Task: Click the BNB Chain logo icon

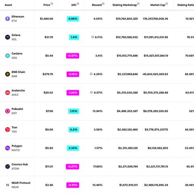Action: (x=8, y=74)
